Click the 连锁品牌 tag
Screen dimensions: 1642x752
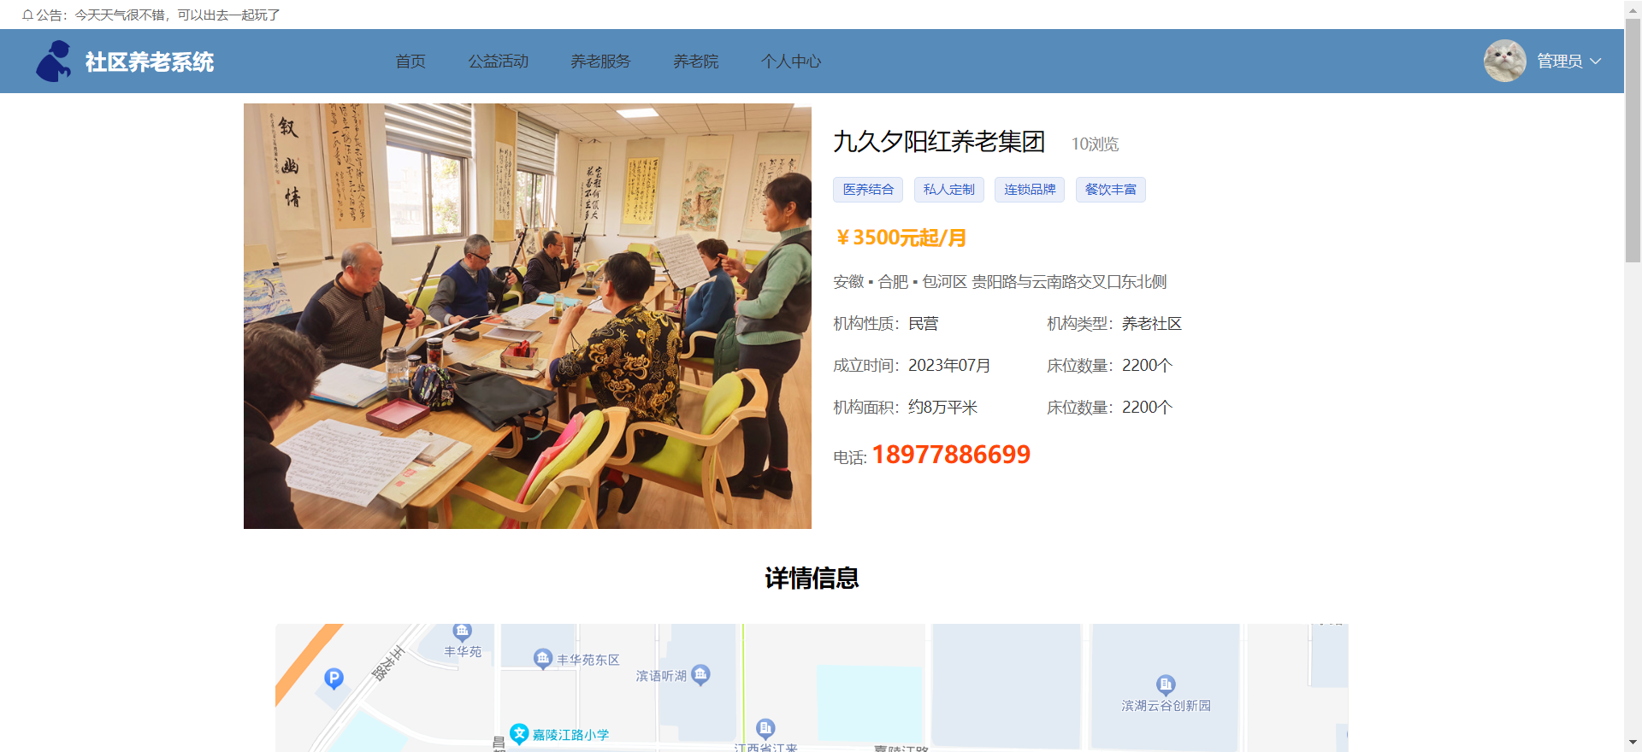coord(1030,190)
